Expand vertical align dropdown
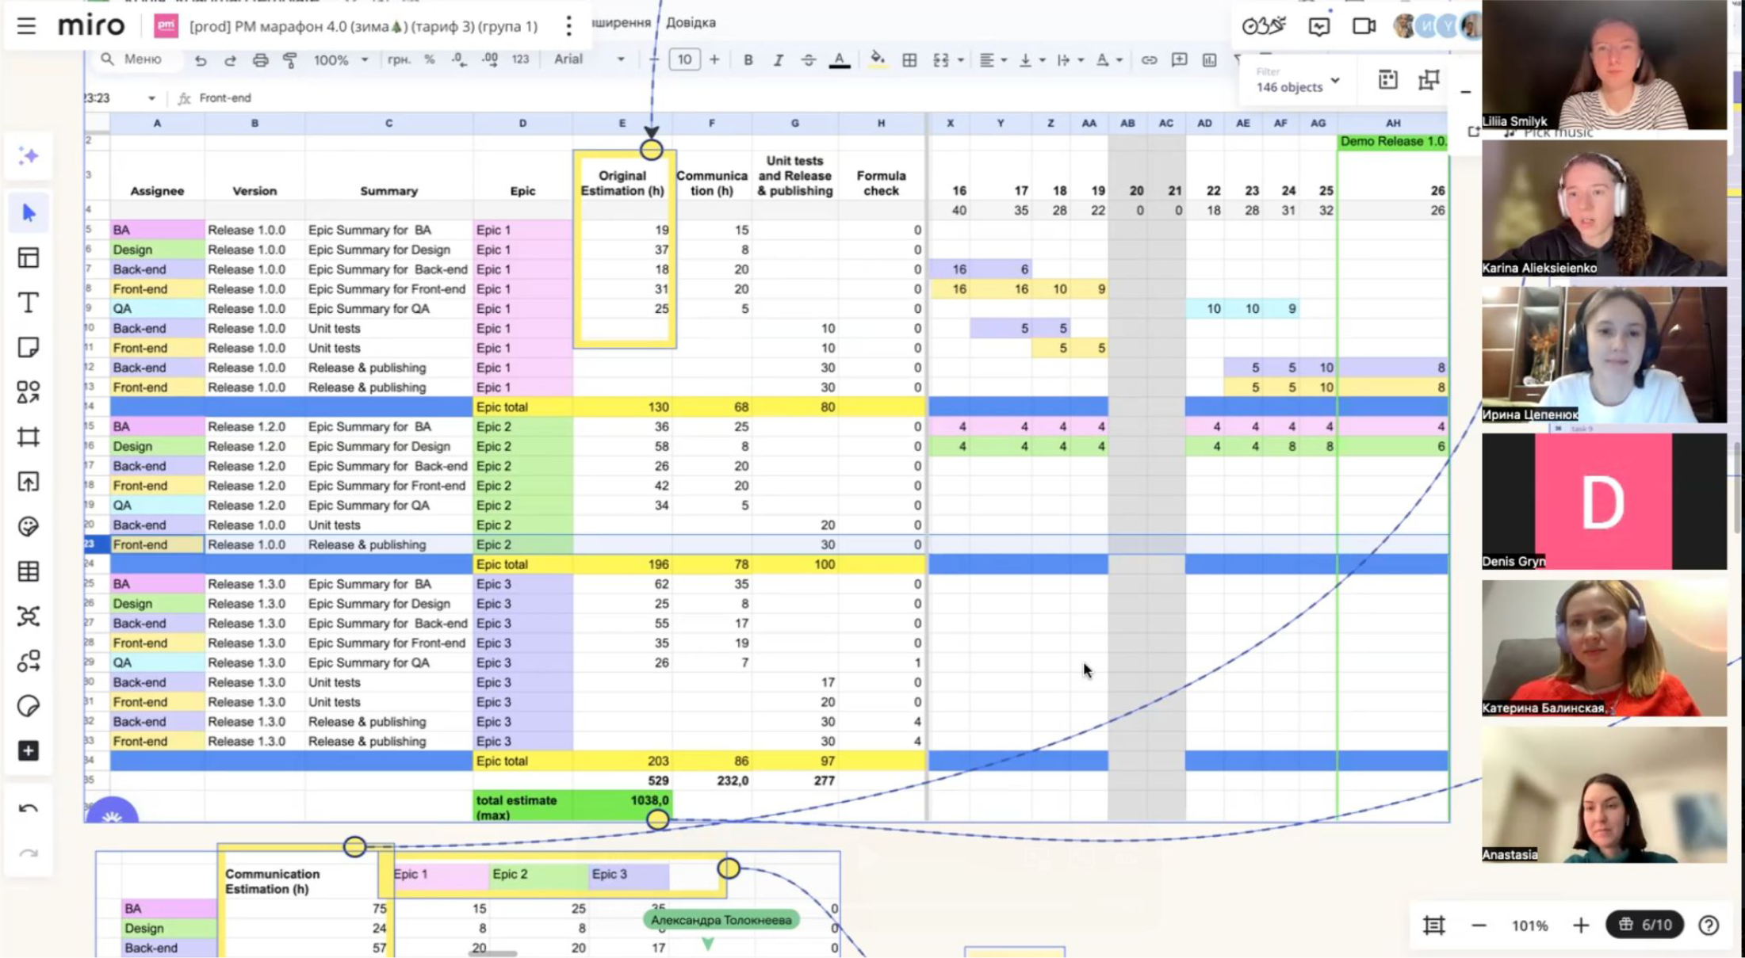The height and width of the screenshot is (958, 1745). click(x=1042, y=60)
